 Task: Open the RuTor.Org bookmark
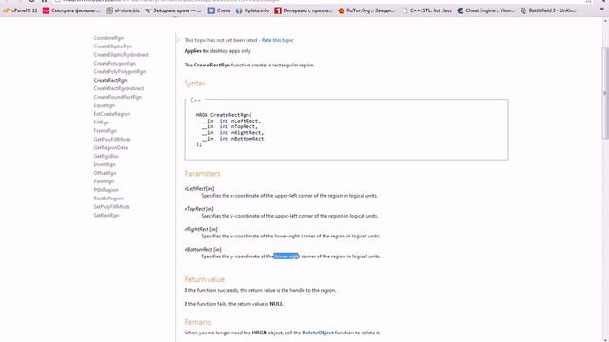[x=366, y=10]
